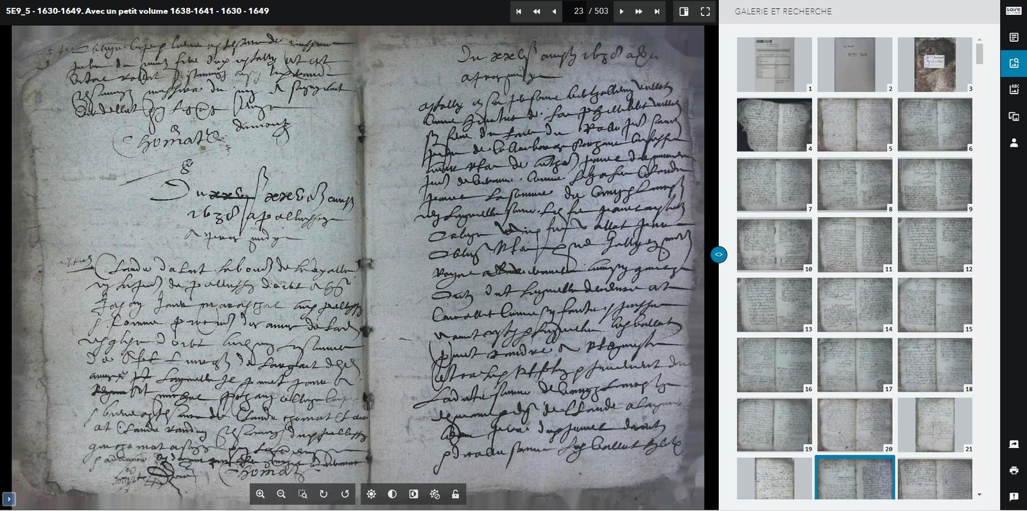Print the document using the printer icon
Viewport: 1027px width, 511px height.
[x=1014, y=471]
